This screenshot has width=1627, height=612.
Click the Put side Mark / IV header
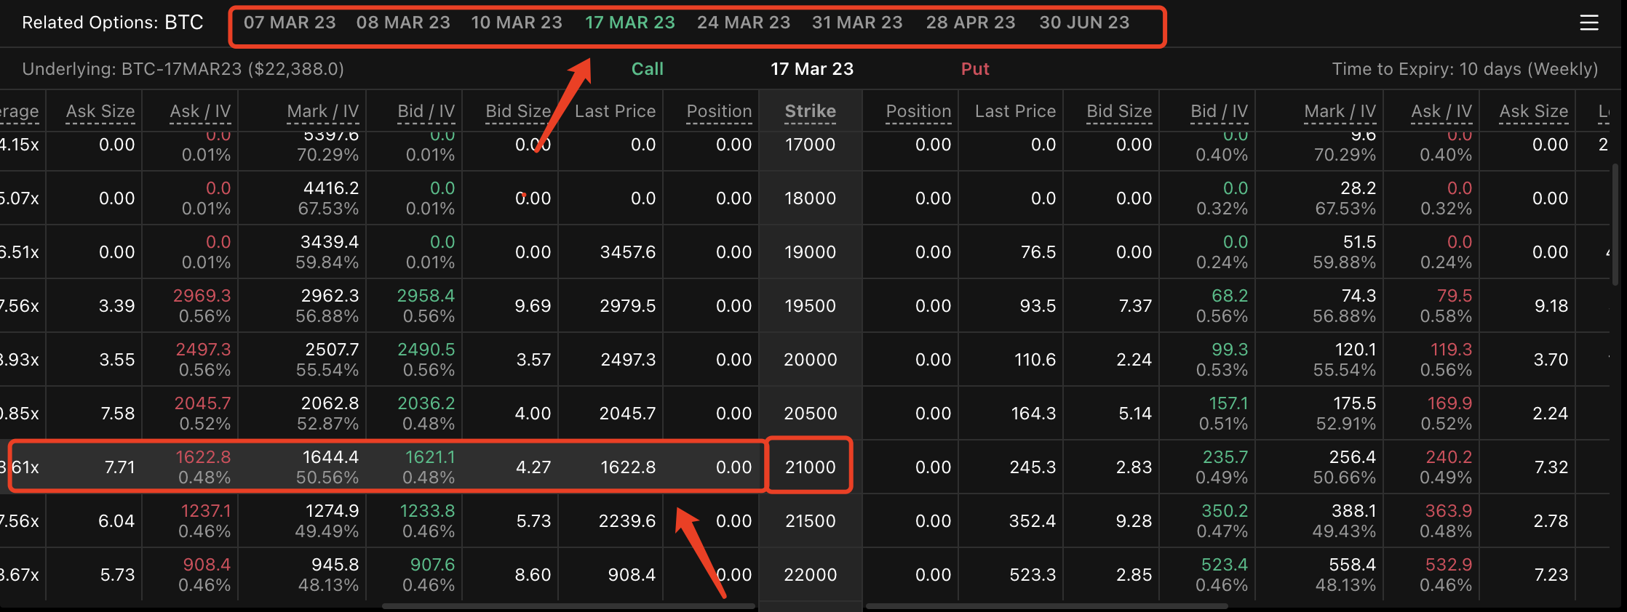[1340, 111]
